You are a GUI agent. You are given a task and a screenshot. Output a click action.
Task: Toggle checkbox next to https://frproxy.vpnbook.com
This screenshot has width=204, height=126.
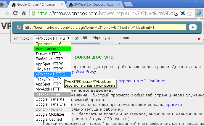pyautogui.click(x=77, y=38)
